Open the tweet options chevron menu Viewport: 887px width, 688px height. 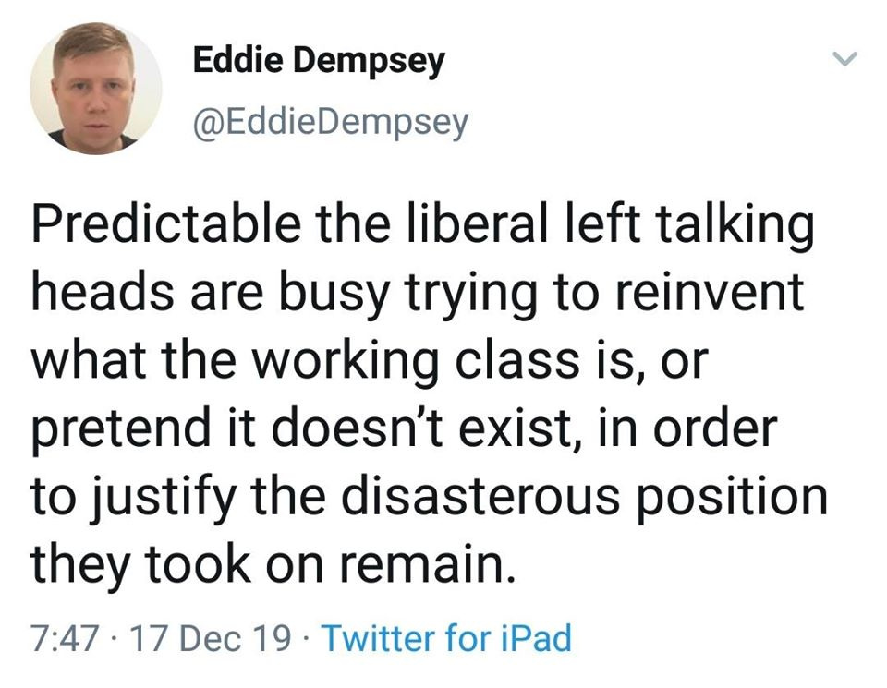pos(845,59)
